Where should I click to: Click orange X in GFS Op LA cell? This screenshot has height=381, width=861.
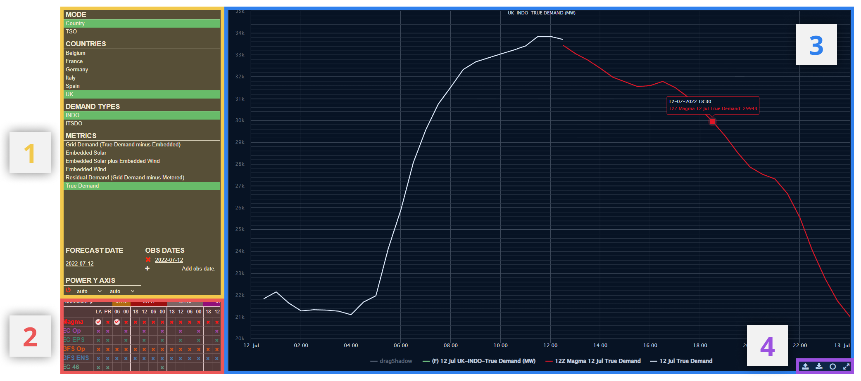[98, 349]
